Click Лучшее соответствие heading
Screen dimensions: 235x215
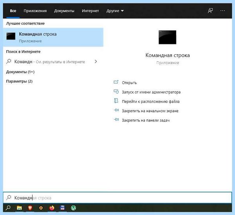click(x=25, y=24)
